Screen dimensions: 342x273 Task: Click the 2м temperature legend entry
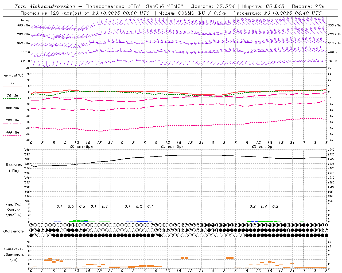coord(13,83)
